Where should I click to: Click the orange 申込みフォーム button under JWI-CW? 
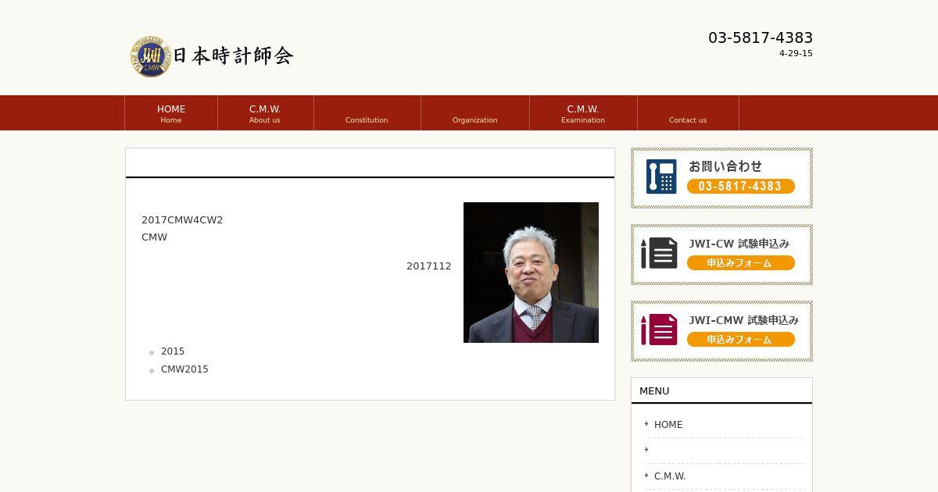pos(740,263)
